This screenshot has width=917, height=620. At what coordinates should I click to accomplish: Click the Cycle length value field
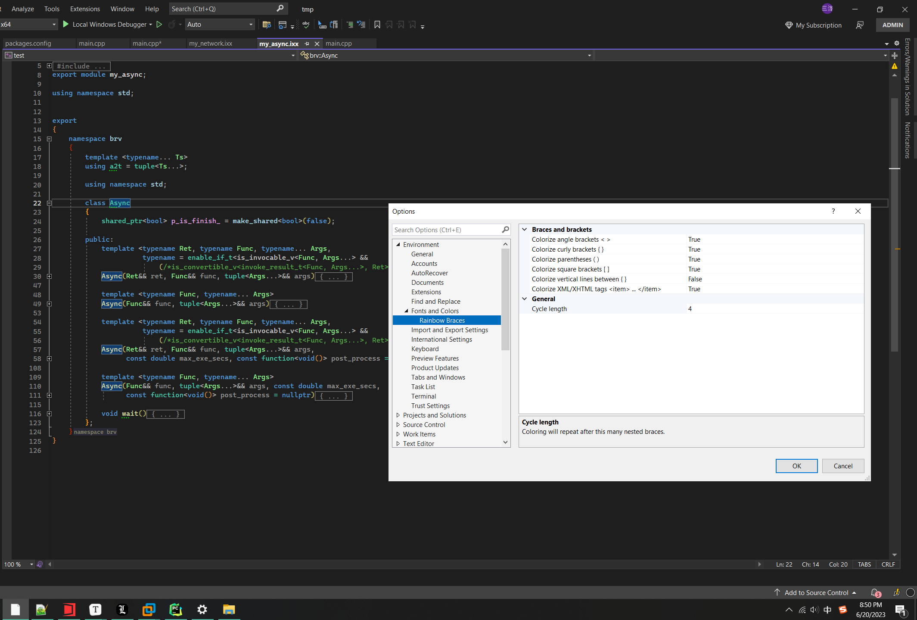[732, 308]
